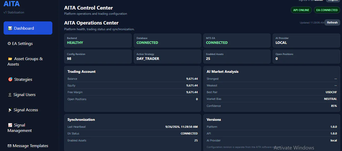Click the Weakest row label
Image resolution: width=342 pixels, height=151 pixels.
pos(212,85)
